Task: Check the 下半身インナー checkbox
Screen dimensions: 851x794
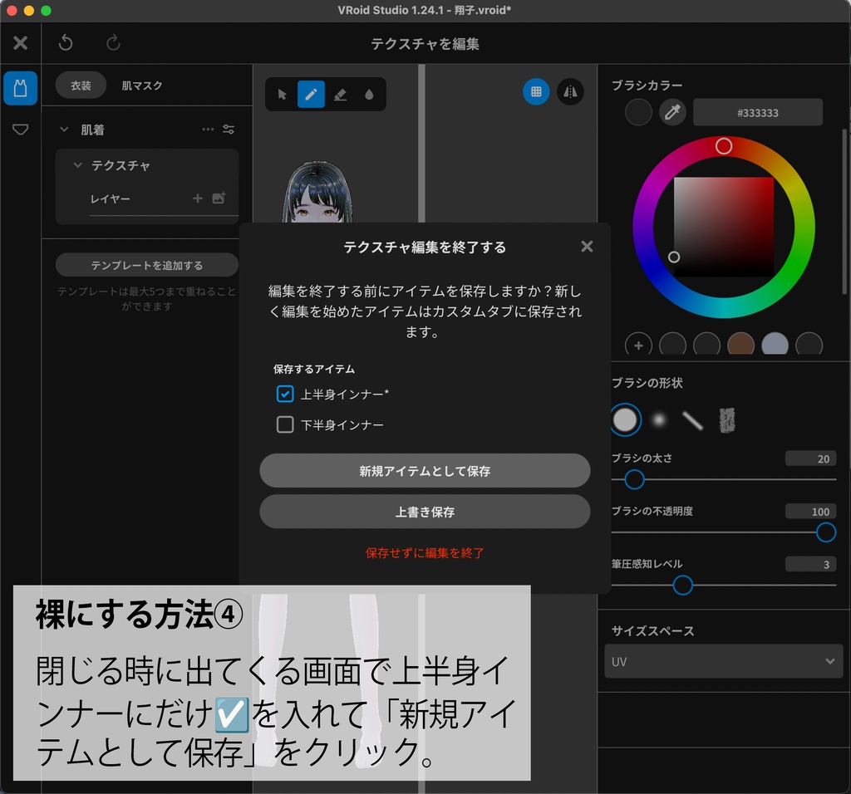Action: point(287,424)
